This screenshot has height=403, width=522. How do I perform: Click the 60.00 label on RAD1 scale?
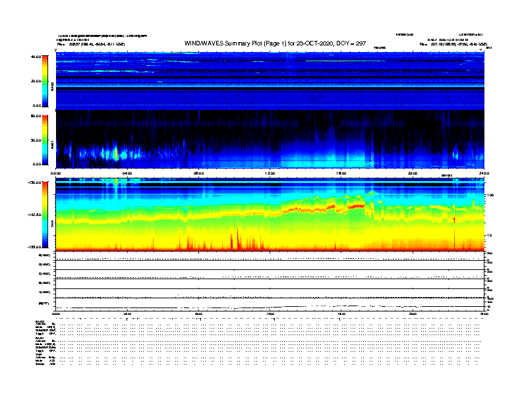coord(36,116)
